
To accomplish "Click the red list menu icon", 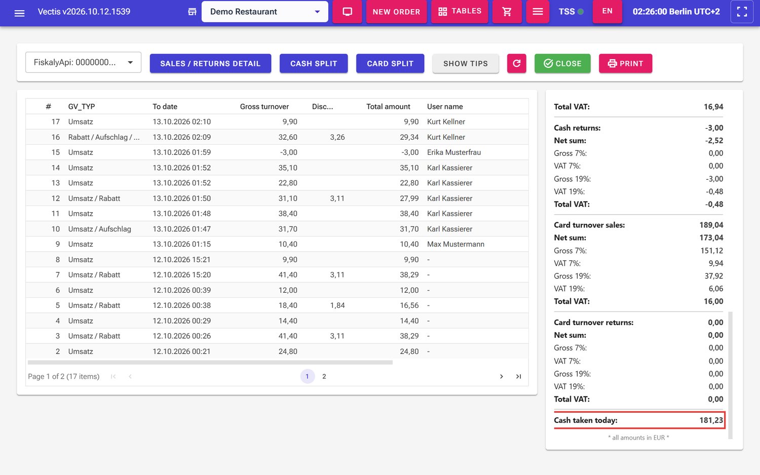I will [x=538, y=12].
